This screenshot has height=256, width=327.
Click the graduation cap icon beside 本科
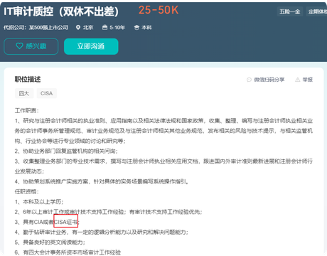136,28
